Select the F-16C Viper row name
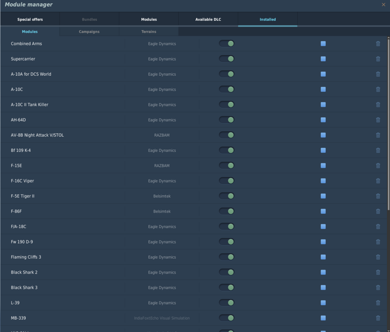 click(23, 181)
